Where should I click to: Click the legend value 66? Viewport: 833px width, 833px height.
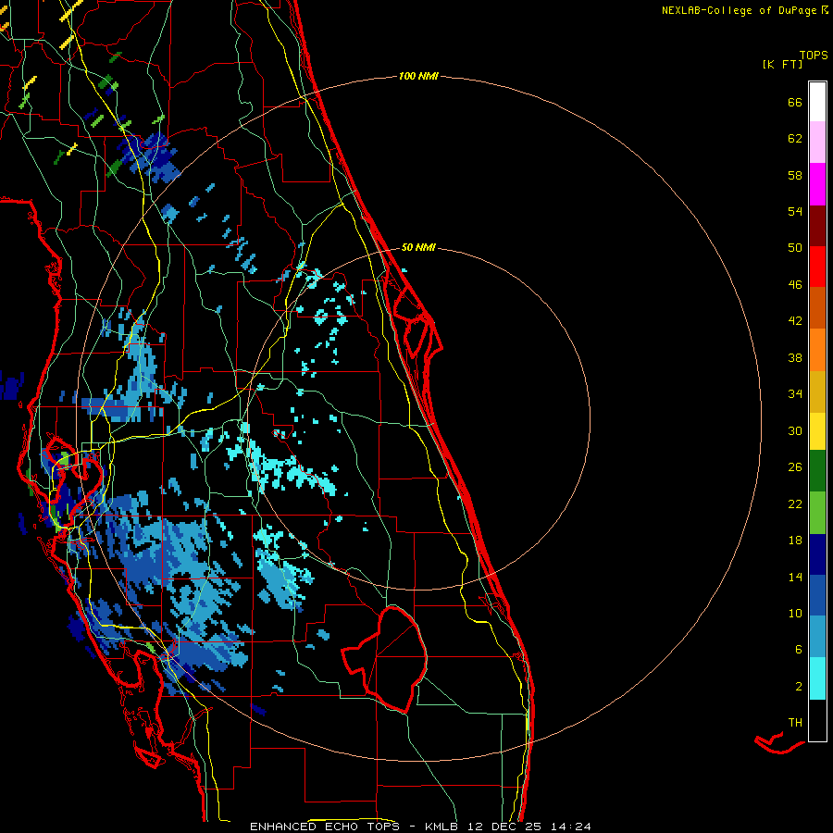pyautogui.click(x=795, y=102)
